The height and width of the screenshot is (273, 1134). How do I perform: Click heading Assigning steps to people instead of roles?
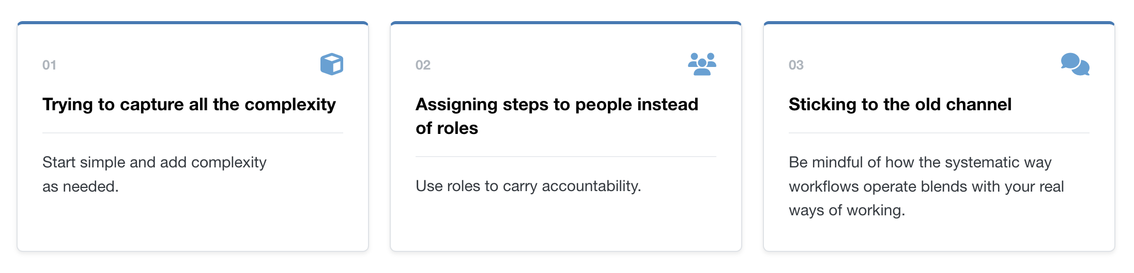(x=557, y=116)
